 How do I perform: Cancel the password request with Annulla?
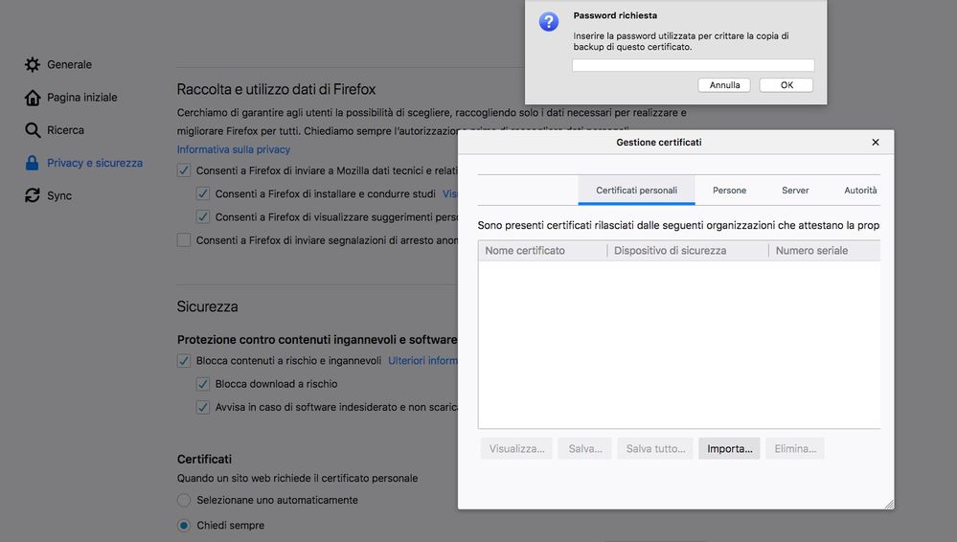pos(724,85)
